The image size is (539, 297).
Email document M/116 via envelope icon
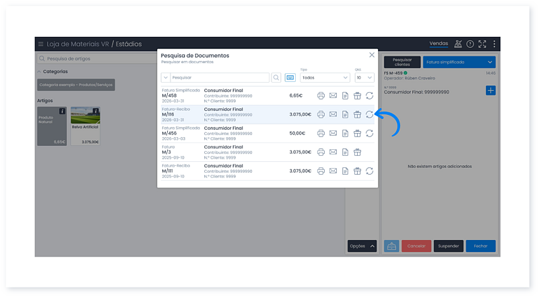pyautogui.click(x=333, y=114)
